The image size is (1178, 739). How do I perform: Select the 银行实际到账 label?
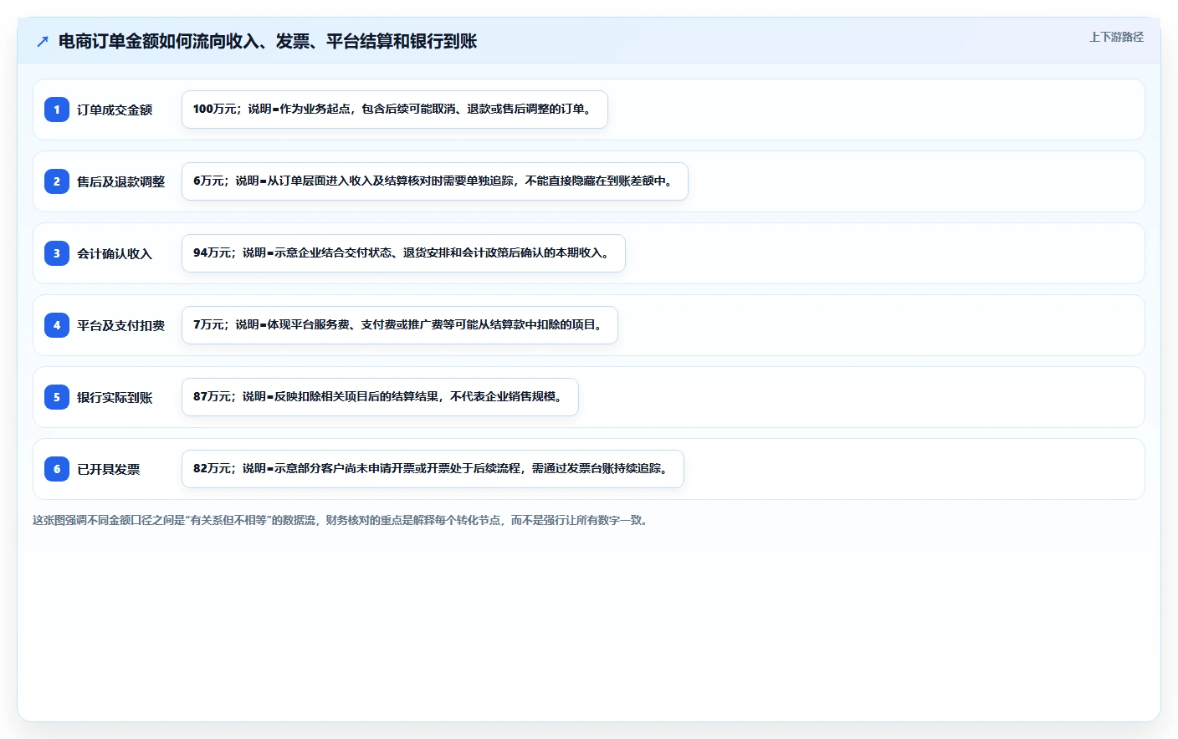coord(115,397)
